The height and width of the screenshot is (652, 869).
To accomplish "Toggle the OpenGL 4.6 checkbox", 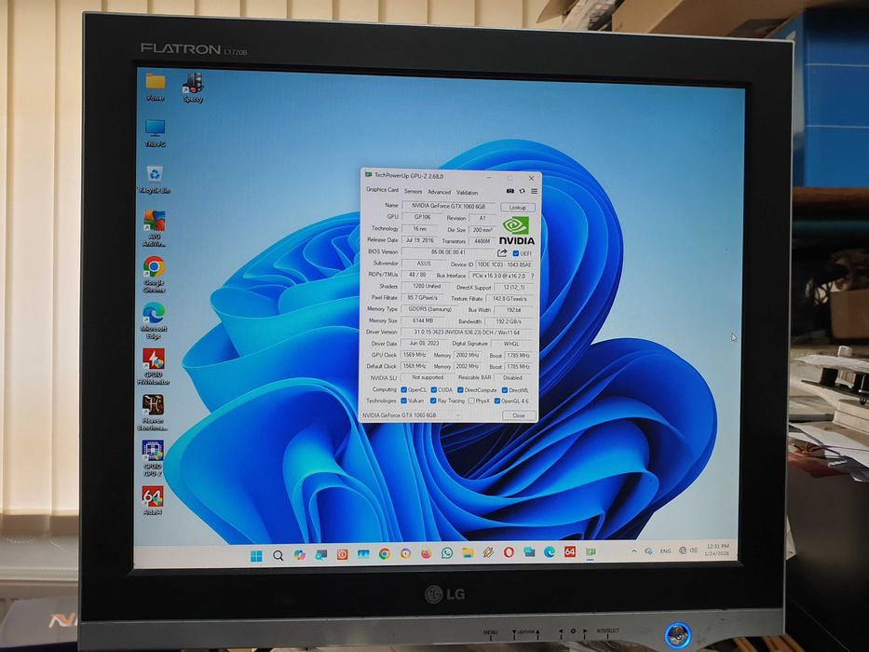I will pos(497,401).
